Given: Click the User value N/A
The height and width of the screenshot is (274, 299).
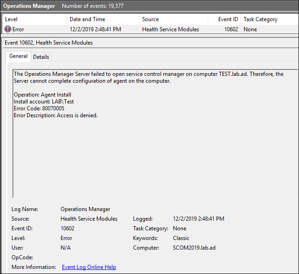Looking at the screenshot, I should [x=66, y=248].
